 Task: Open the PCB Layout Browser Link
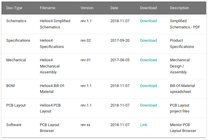(144, 125)
